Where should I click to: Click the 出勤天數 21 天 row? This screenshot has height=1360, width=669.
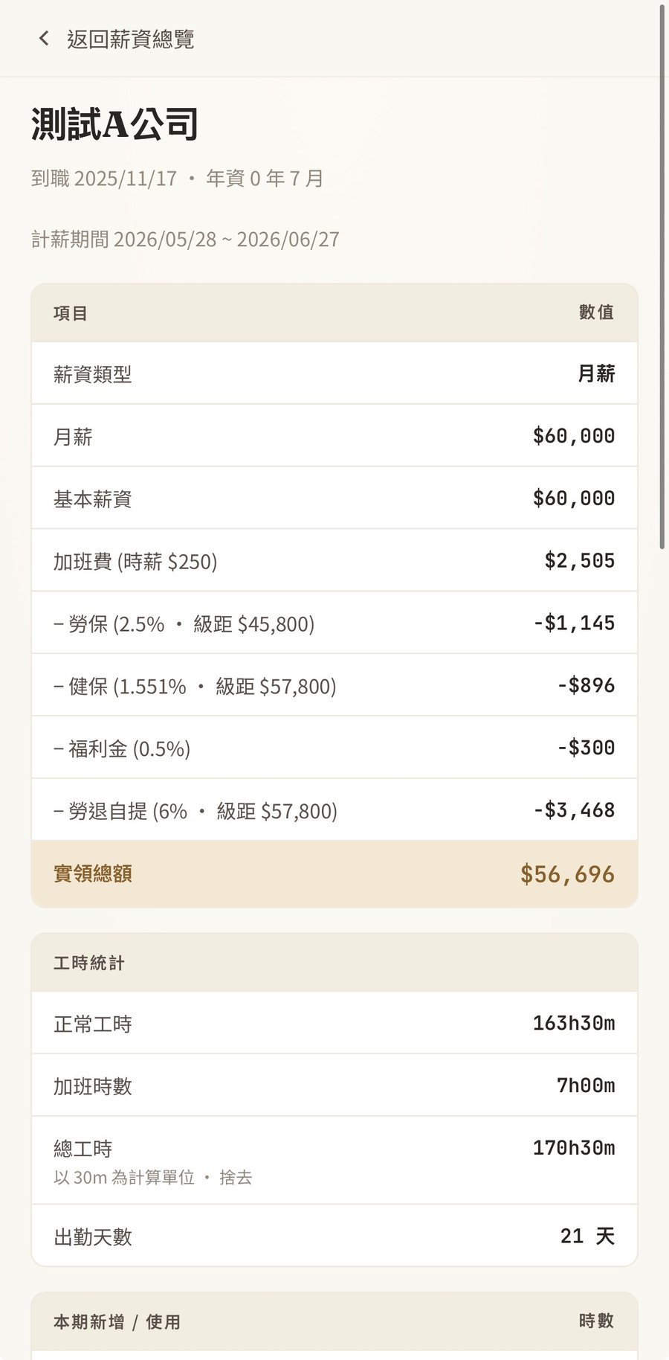[x=334, y=1236]
